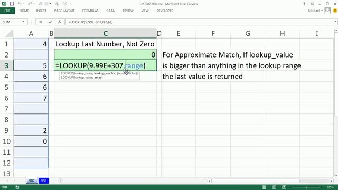Image resolution: width=338 pixels, height=190 pixels.
Task: Switch to Page Layout view in status bar
Action: click(x=274, y=187)
